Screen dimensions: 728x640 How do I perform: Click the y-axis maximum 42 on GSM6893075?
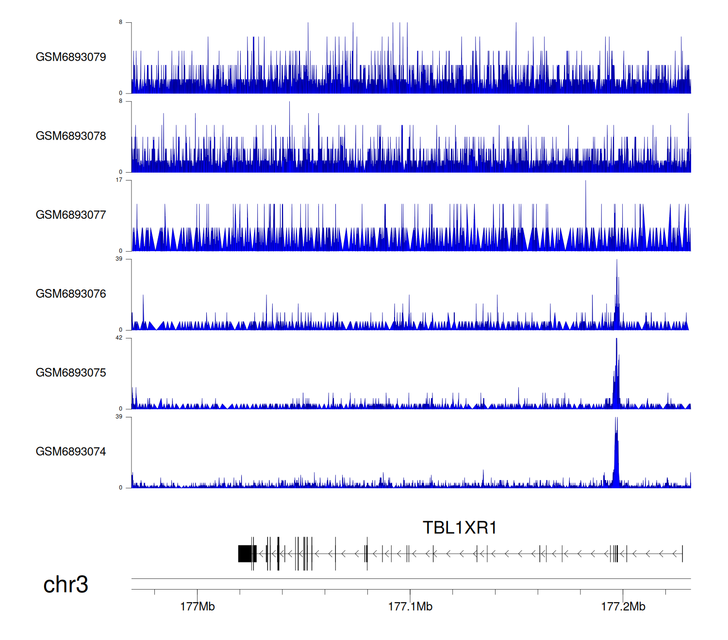119,338
